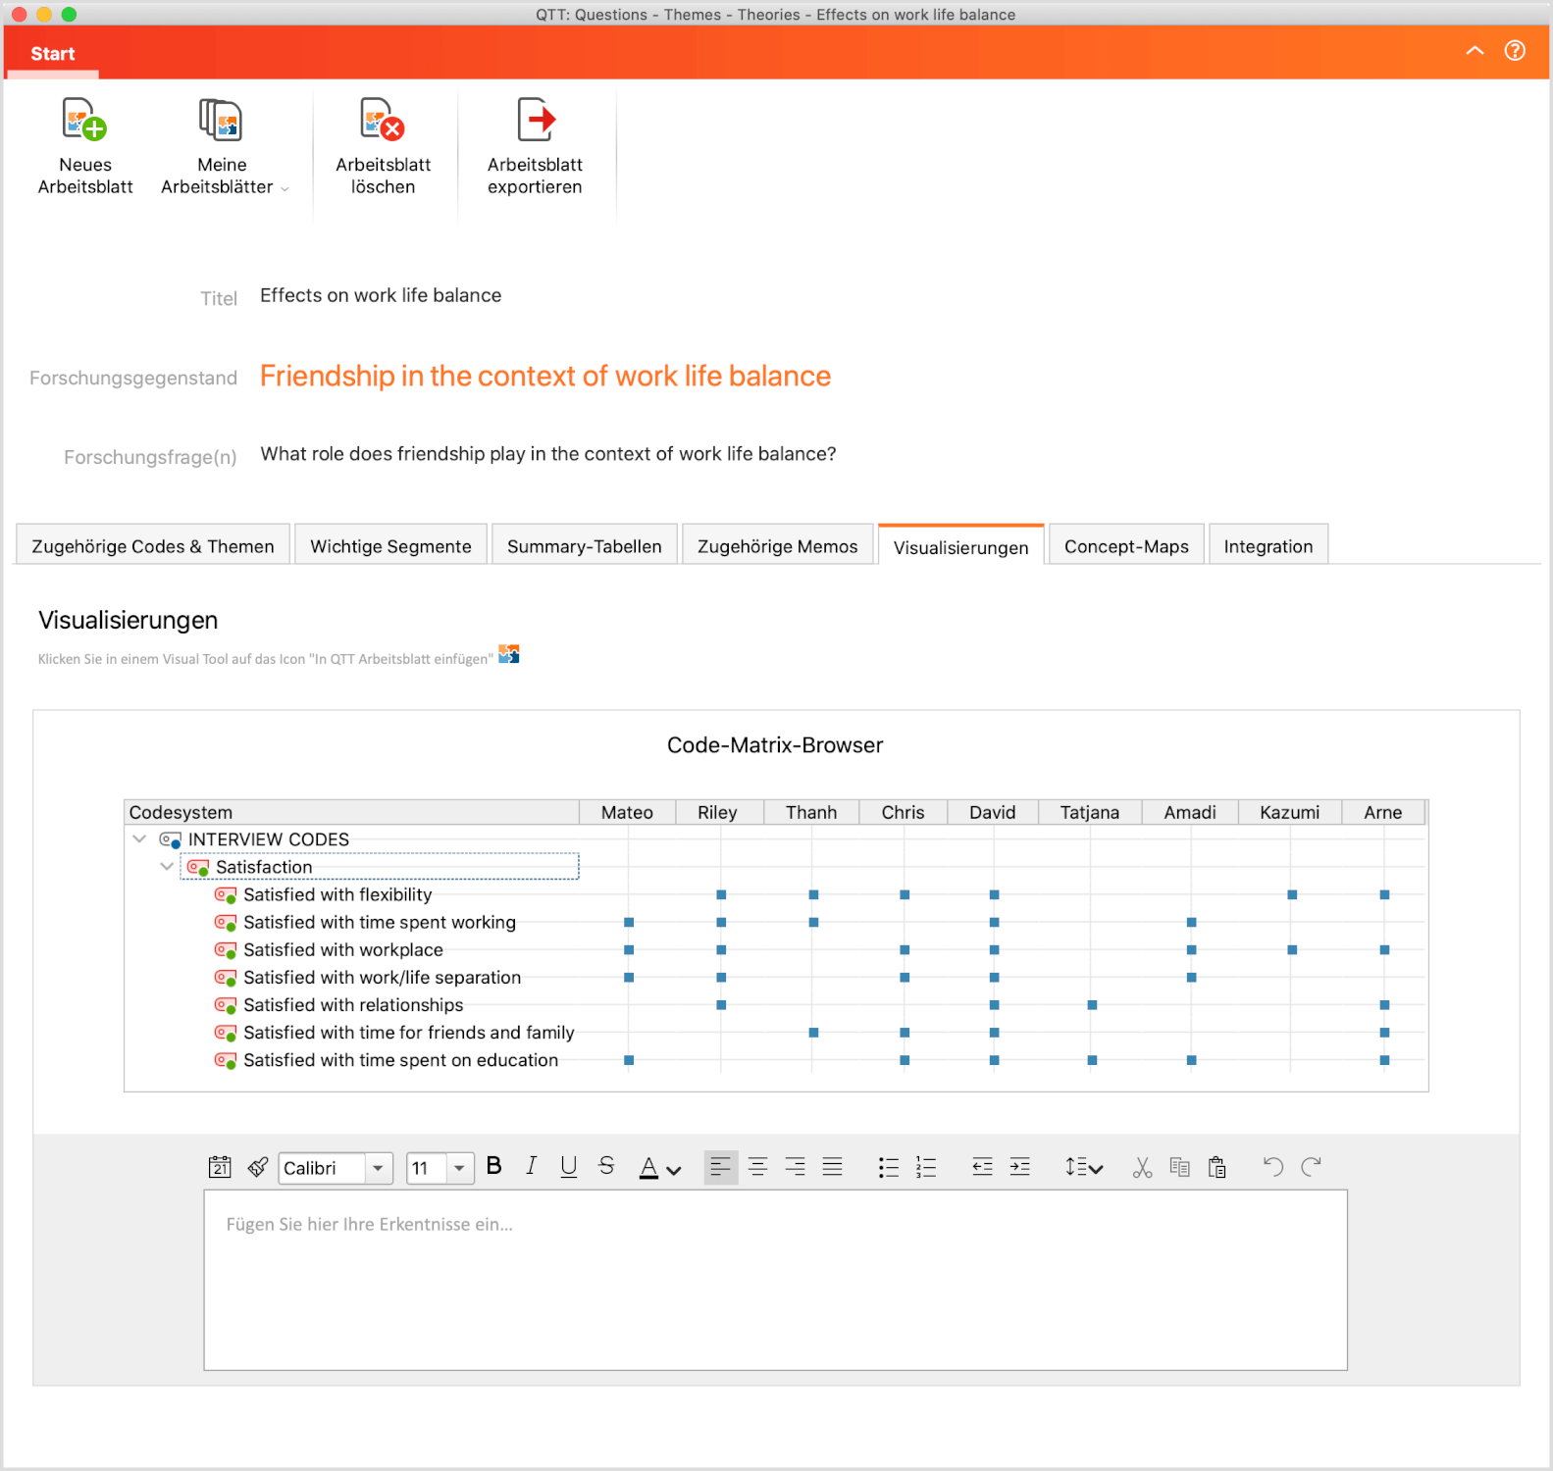This screenshot has height=1471, width=1553.
Task: Open the font color dropdown arrow
Action: tap(674, 1169)
